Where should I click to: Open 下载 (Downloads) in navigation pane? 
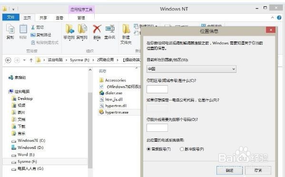(19, 127)
